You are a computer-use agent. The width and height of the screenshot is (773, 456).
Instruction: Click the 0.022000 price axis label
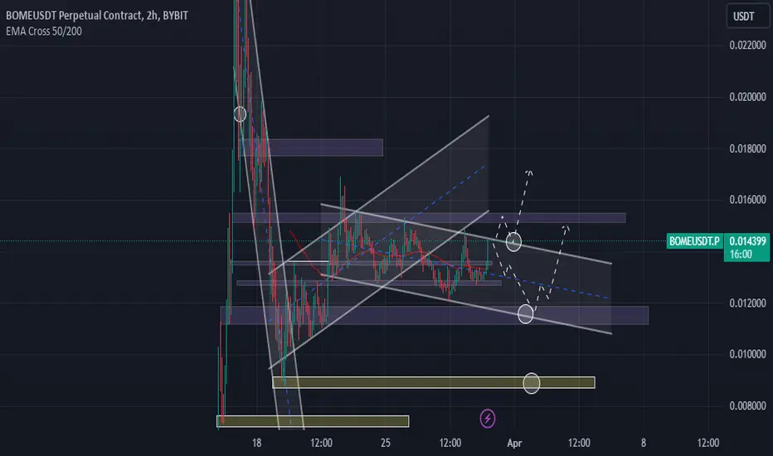click(x=748, y=46)
